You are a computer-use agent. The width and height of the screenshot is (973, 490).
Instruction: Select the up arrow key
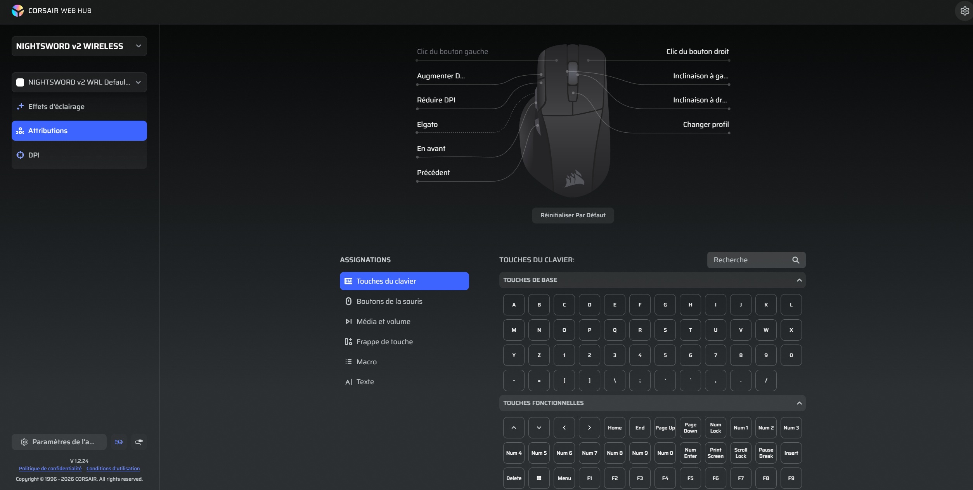(x=514, y=428)
